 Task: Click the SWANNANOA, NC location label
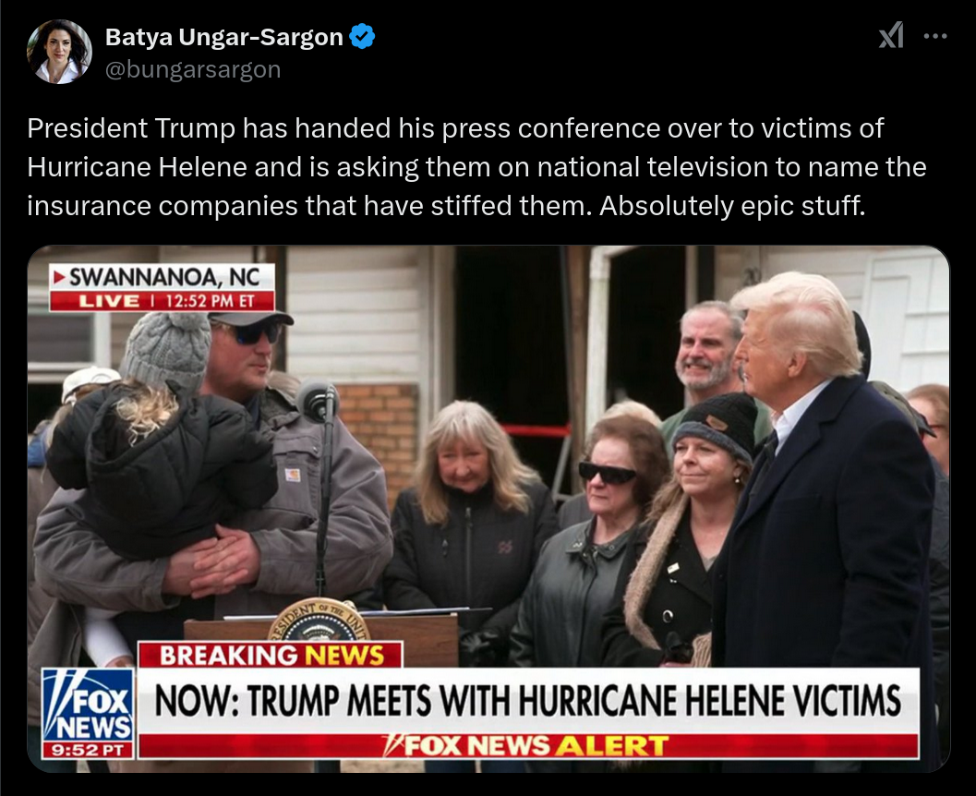(x=165, y=277)
